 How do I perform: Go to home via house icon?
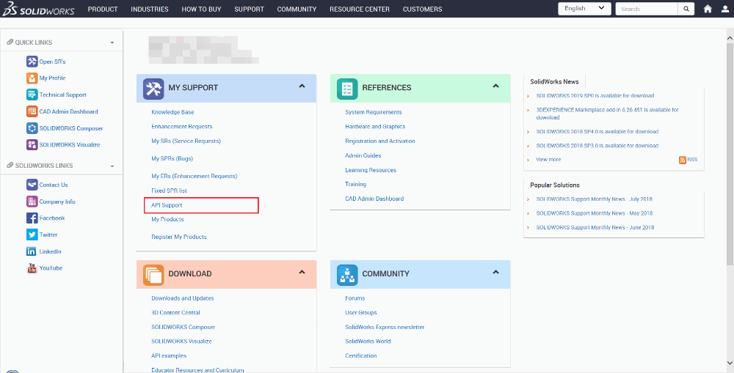point(708,9)
